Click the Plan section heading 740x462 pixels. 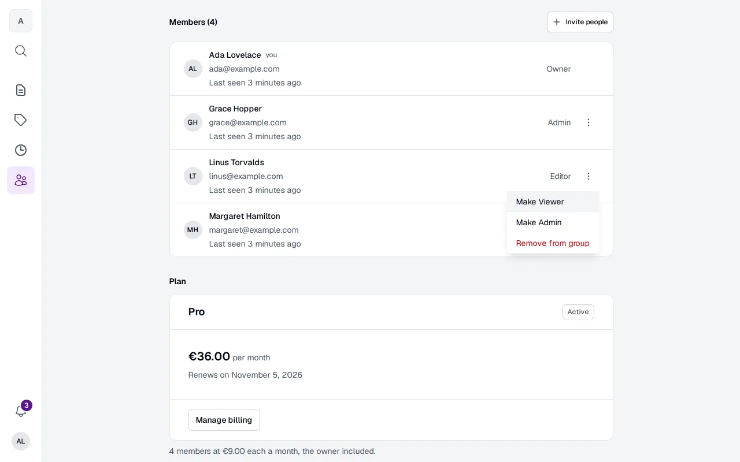point(177,281)
